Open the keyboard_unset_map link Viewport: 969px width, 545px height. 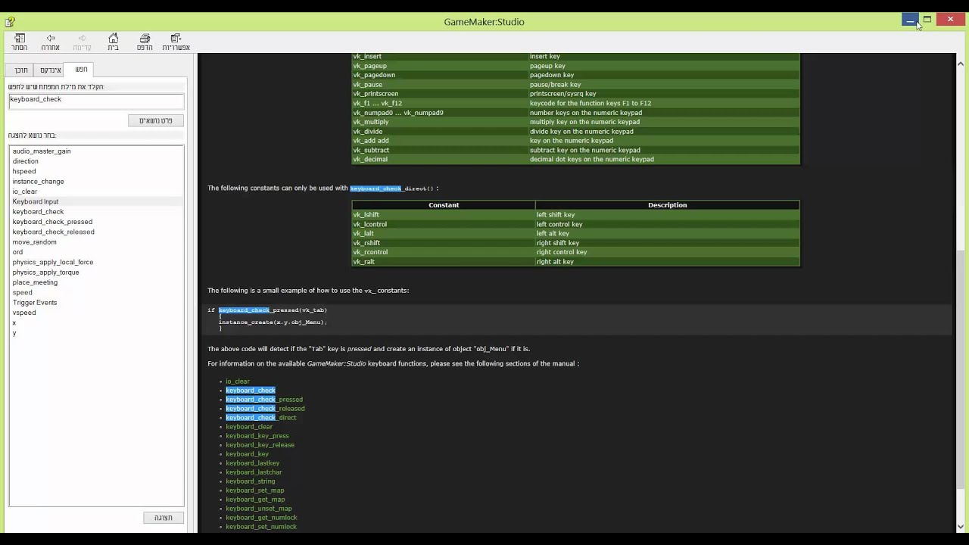(259, 509)
